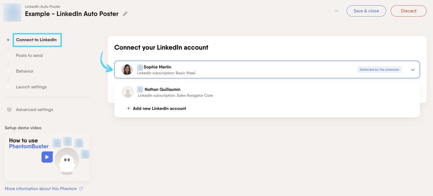
Task: Click Nathan Guillaumin's avatar placeholder
Action: pos(128,92)
